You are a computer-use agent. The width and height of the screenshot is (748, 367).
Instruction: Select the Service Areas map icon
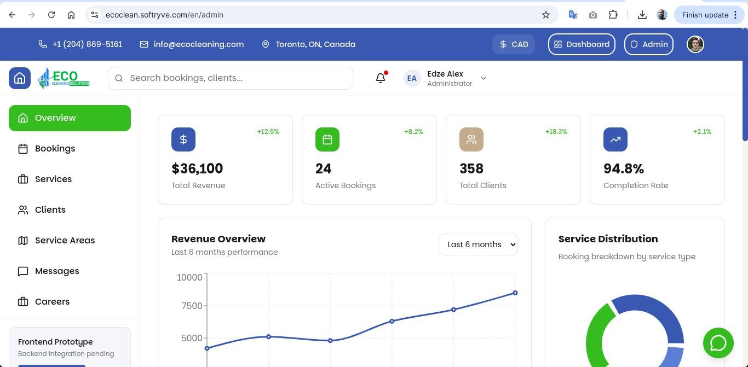(x=23, y=240)
